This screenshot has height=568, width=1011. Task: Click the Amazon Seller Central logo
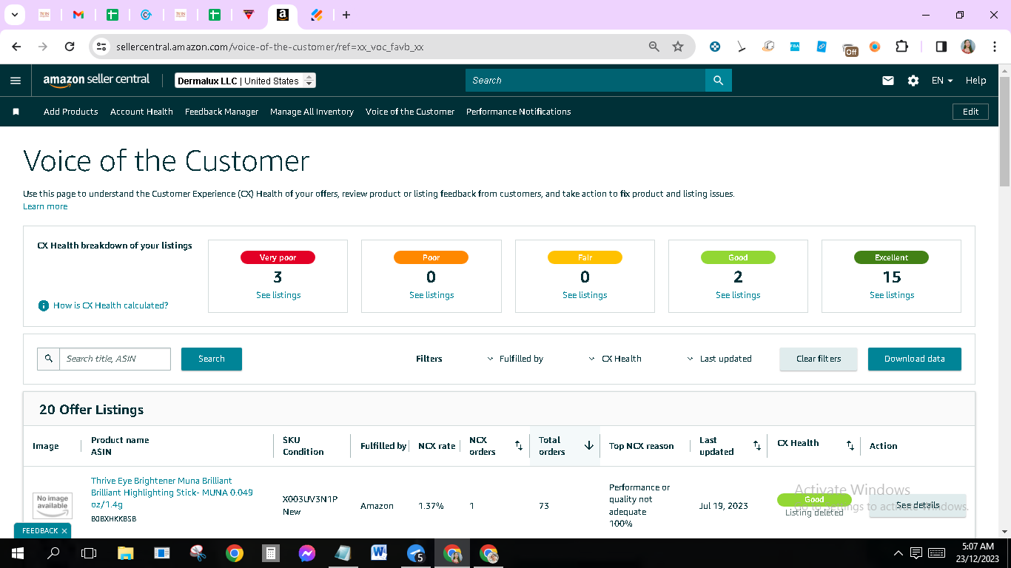96,80
